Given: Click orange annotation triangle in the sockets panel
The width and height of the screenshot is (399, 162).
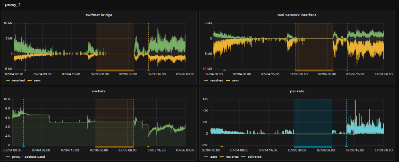Looking at the screenshot, I should 148,146.
